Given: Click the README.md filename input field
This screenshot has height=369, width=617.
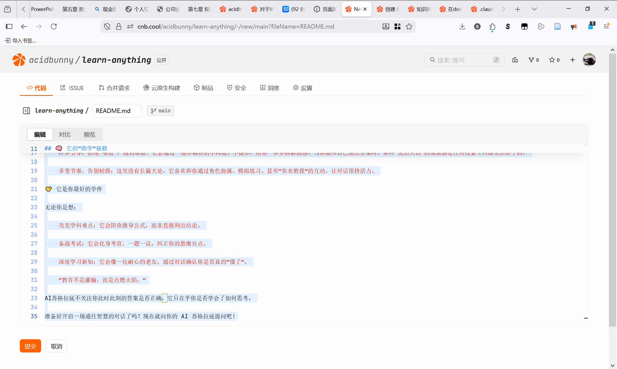Looking at the screenshot, I should click(117, 110).
